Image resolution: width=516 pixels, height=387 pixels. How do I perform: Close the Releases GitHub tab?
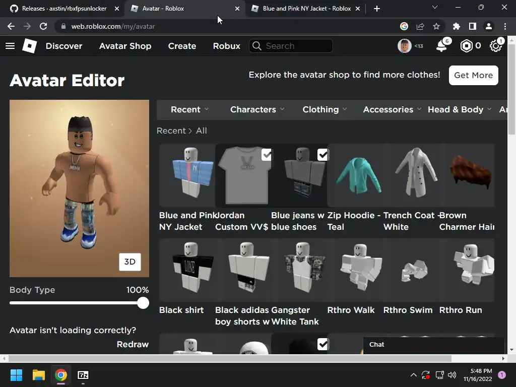coord(117,9)
